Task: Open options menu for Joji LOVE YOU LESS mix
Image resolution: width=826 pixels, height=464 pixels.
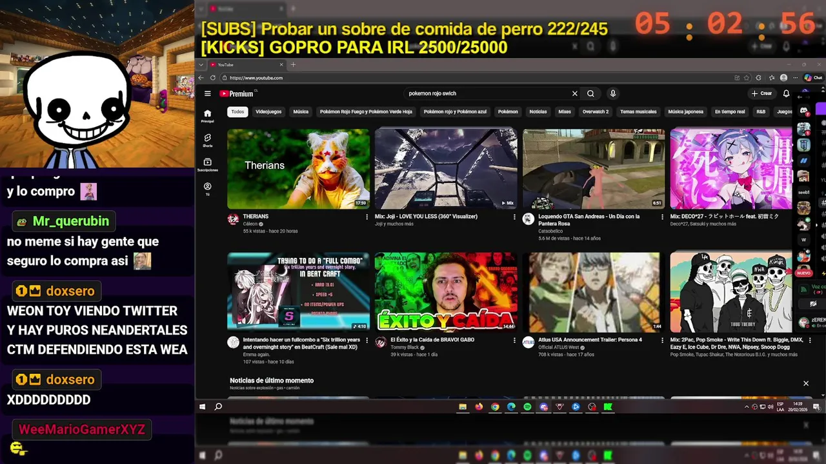Action: 514,217
